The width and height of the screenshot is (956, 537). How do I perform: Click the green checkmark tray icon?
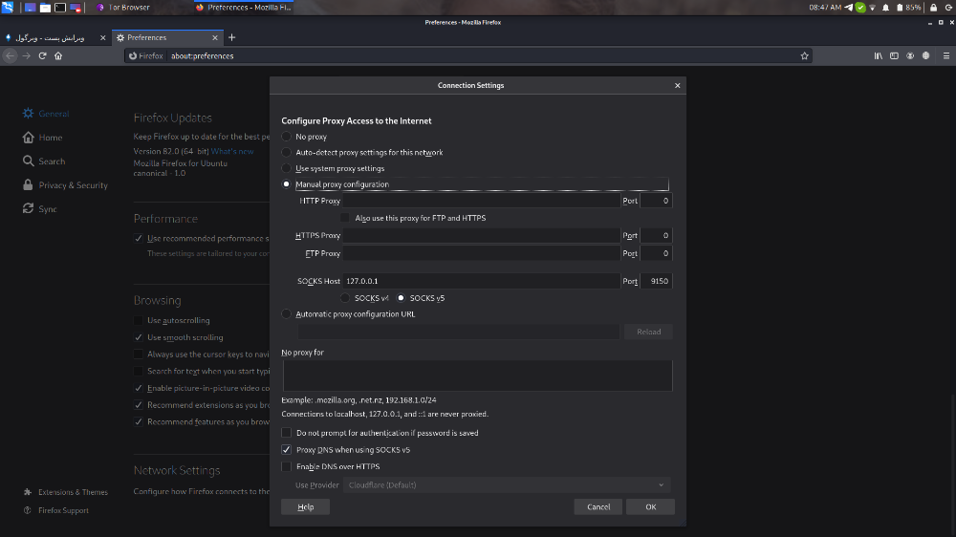click(x=860, y=8)
